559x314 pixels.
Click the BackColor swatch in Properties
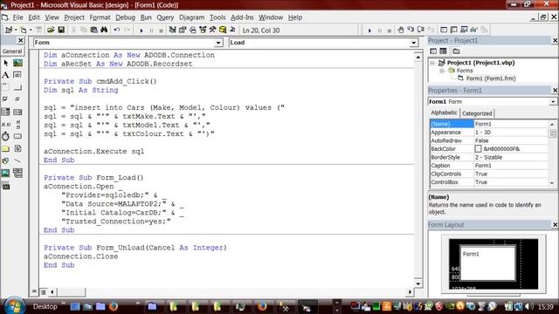[x=478, y=149]
